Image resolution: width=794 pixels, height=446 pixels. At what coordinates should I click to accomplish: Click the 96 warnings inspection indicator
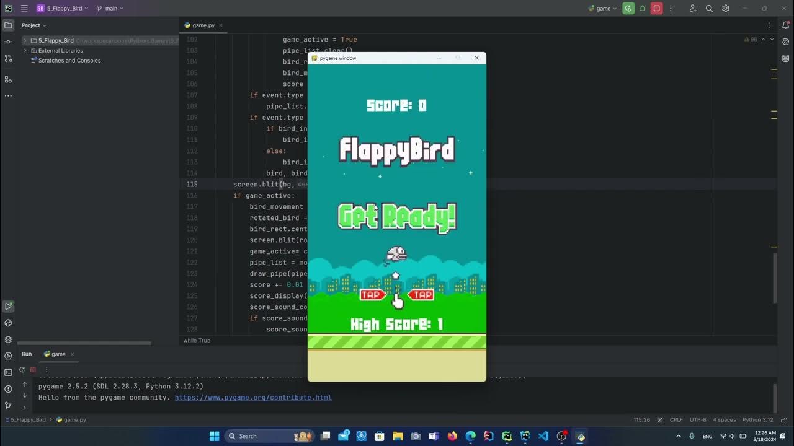click(x=751, y=39)
